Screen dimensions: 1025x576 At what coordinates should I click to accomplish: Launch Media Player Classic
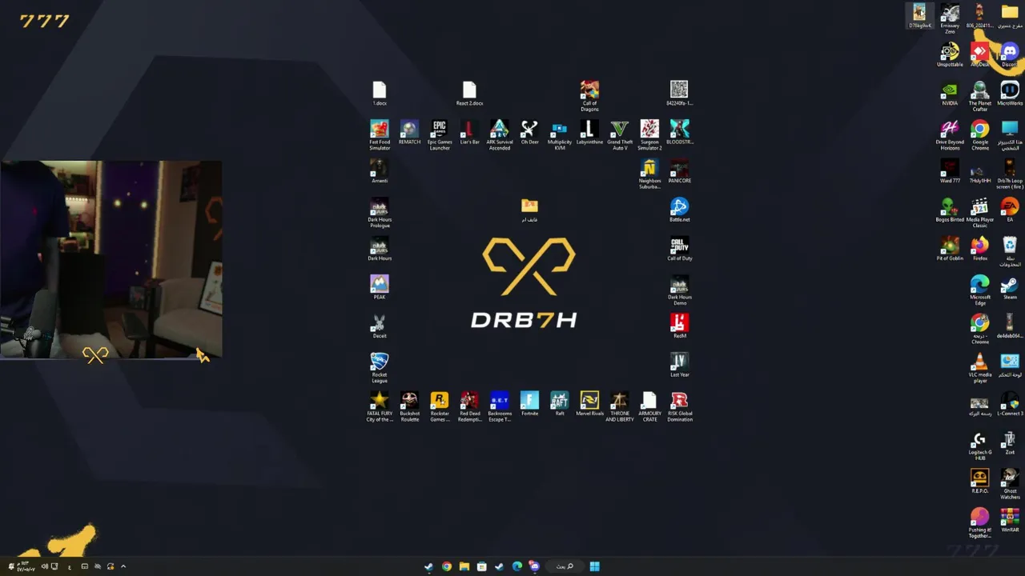pyautogui.click(x=979, y=214)
